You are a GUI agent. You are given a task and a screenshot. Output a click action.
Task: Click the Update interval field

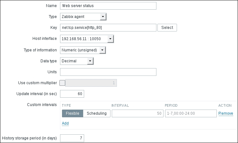(x=72, y=94)
